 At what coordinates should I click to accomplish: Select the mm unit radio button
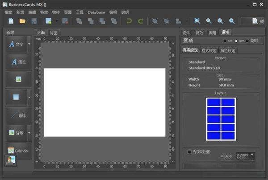(x=236, y=41)
